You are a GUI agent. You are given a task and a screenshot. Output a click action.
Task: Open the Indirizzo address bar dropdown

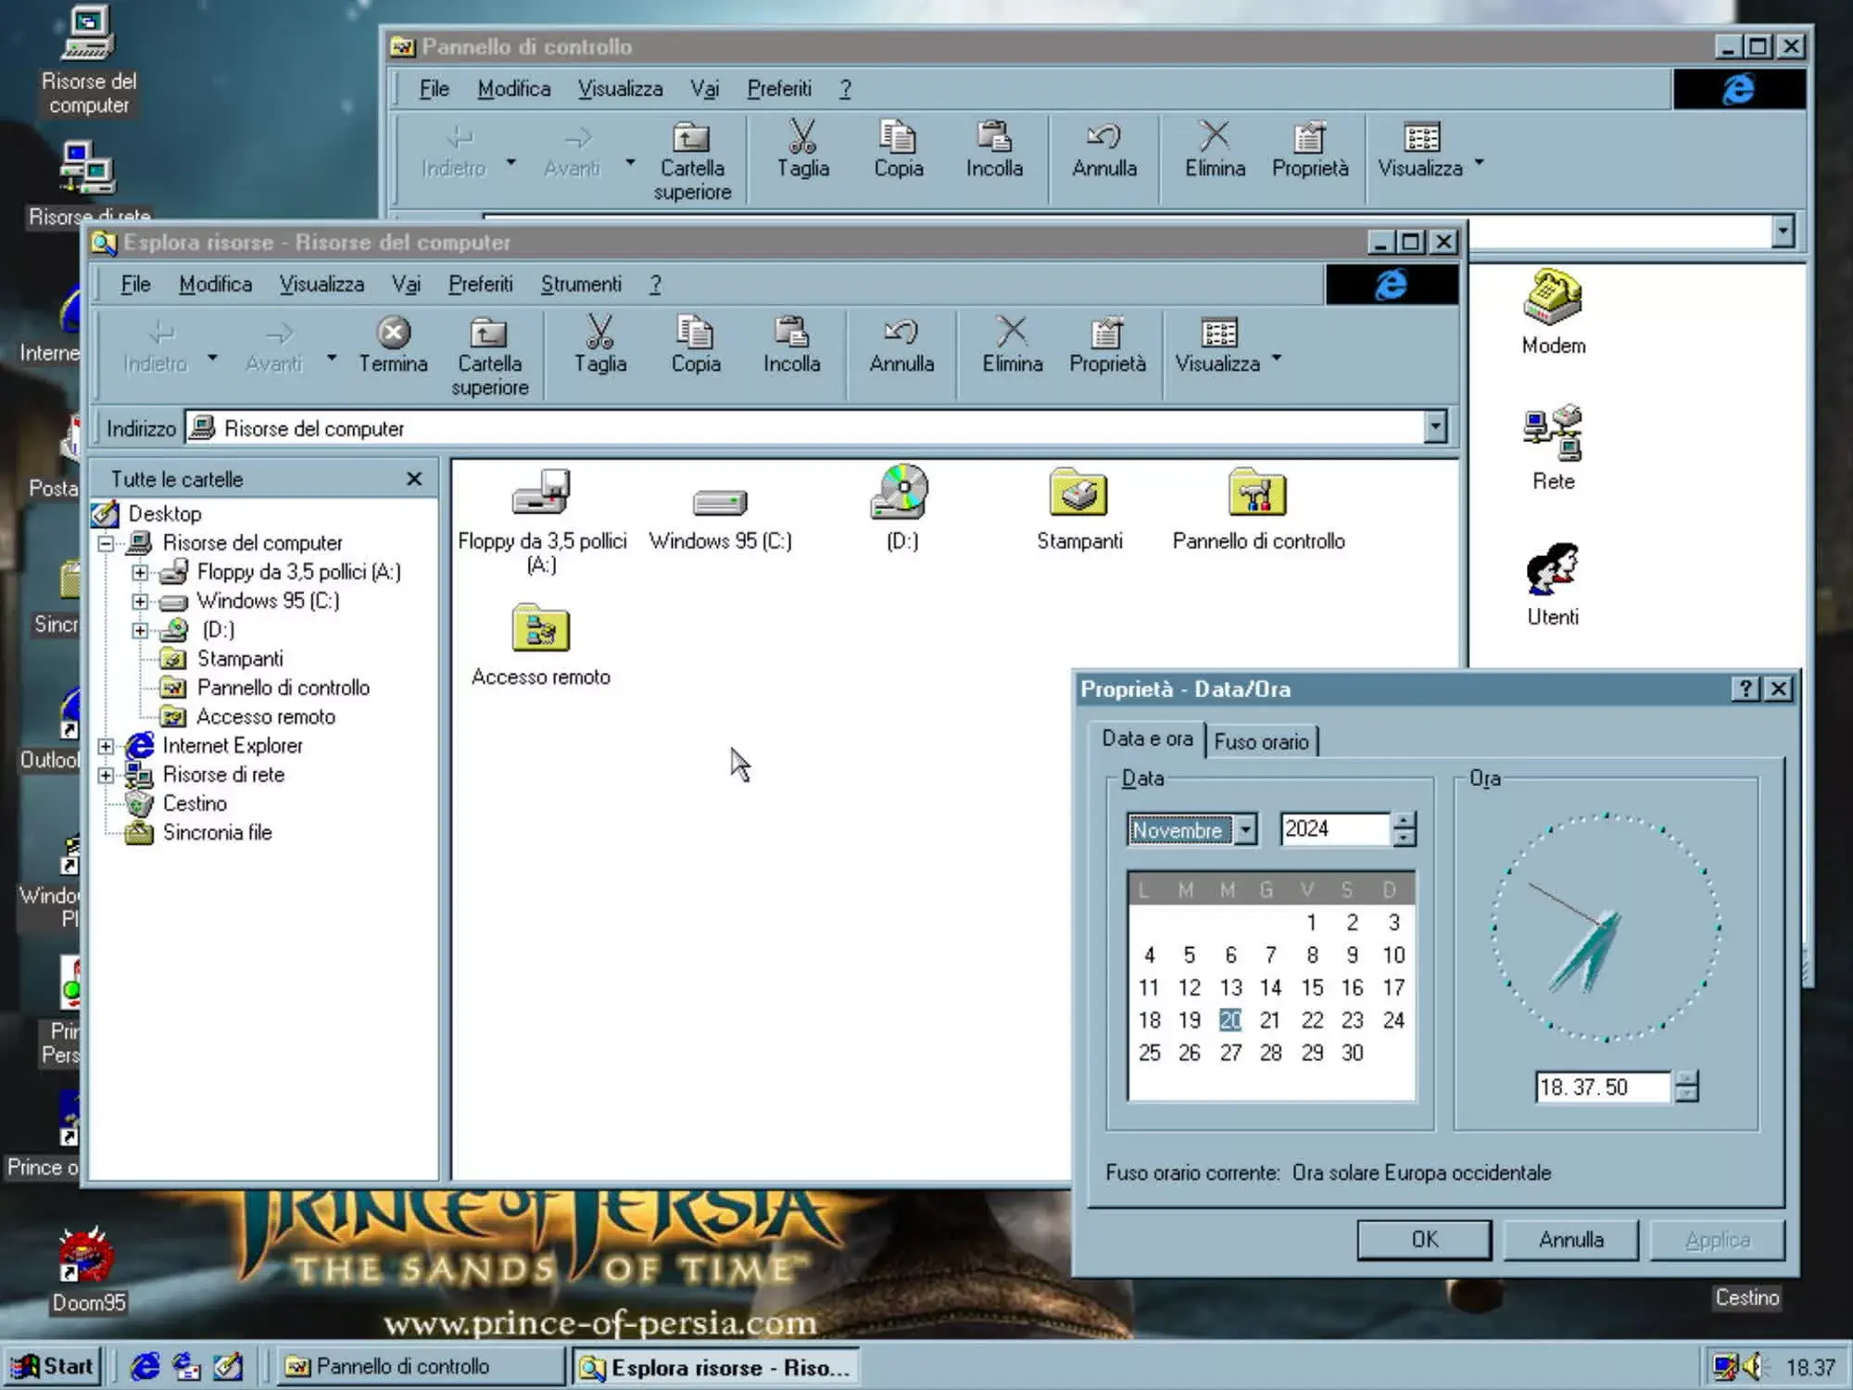[1434, 427]
